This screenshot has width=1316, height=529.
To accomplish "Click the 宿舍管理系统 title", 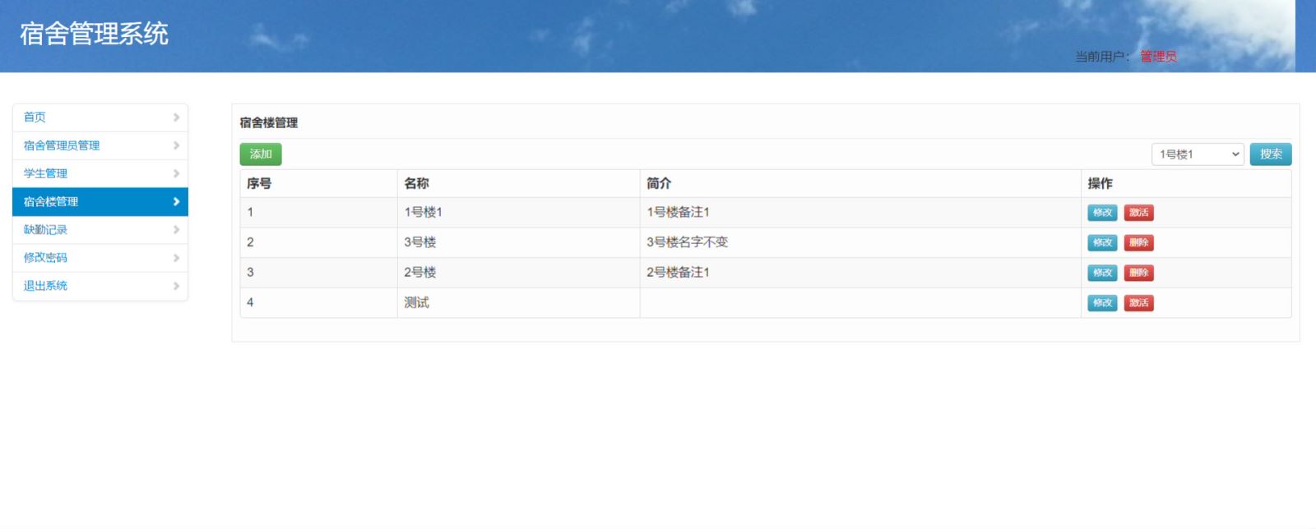I will (94, 34).
